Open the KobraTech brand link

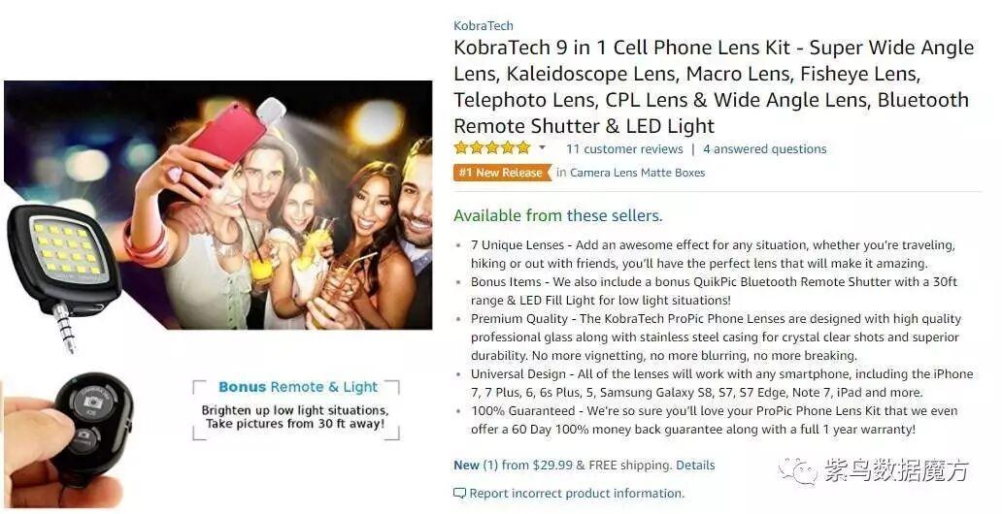(484, 25)
